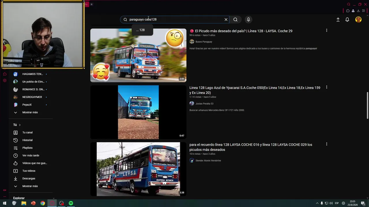Image resolution: width=369 pixels, height=207 pixels.
Task: Open the browser profile icon
Action: (x=353, y=11)
